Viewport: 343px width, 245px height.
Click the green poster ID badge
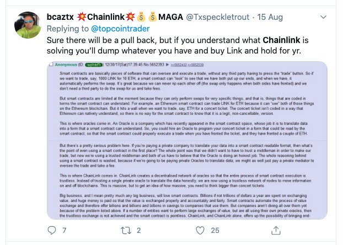[94, 65]
